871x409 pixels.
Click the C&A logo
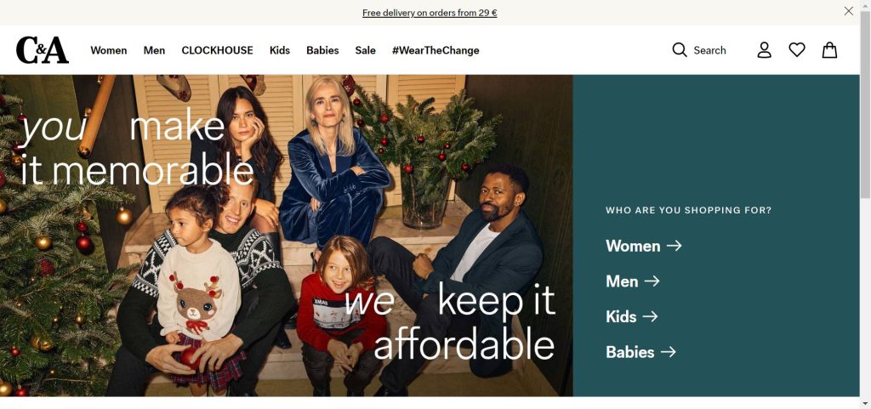pos(43,50)
